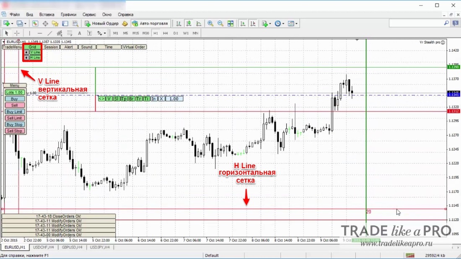This screenshot has height=259, width=461.
Task: Select the text label A tool
Action: (79, 33)
